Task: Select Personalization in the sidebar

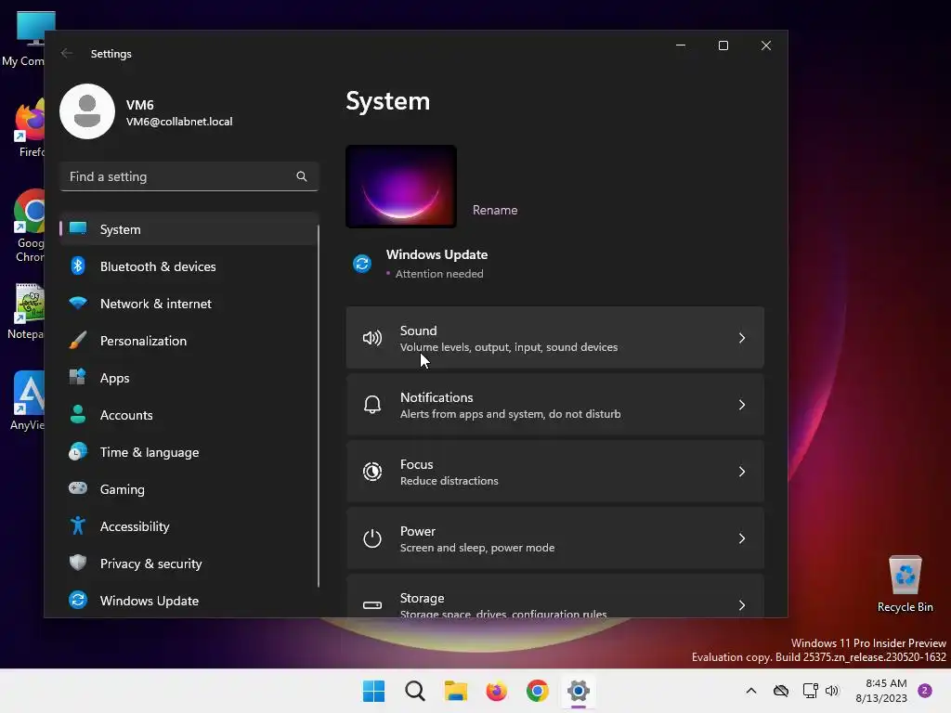Action: coord(189,341)
